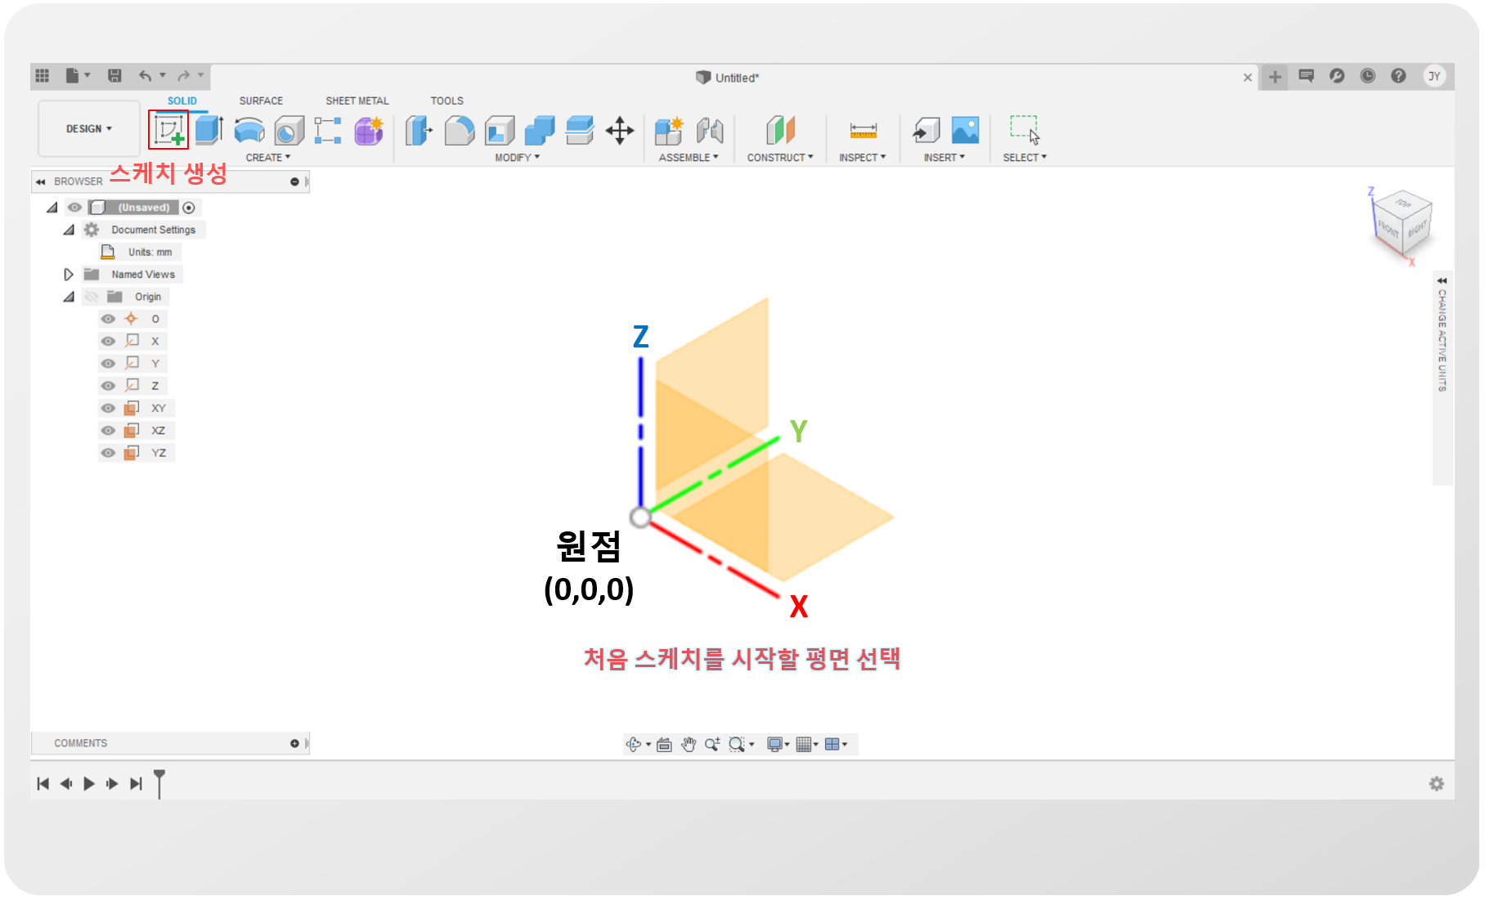
Task: Toggle visibility of the Origin folder
Action: click(91, 297)
